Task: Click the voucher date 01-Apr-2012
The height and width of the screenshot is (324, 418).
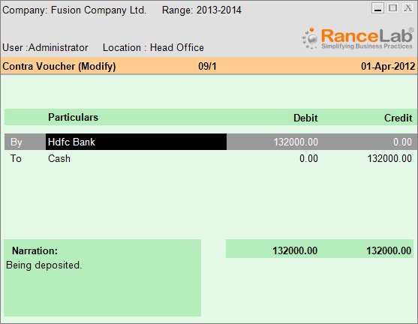Action: (388, 66)
